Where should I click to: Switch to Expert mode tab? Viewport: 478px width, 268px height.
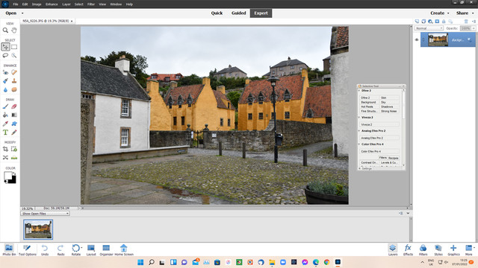261,13
